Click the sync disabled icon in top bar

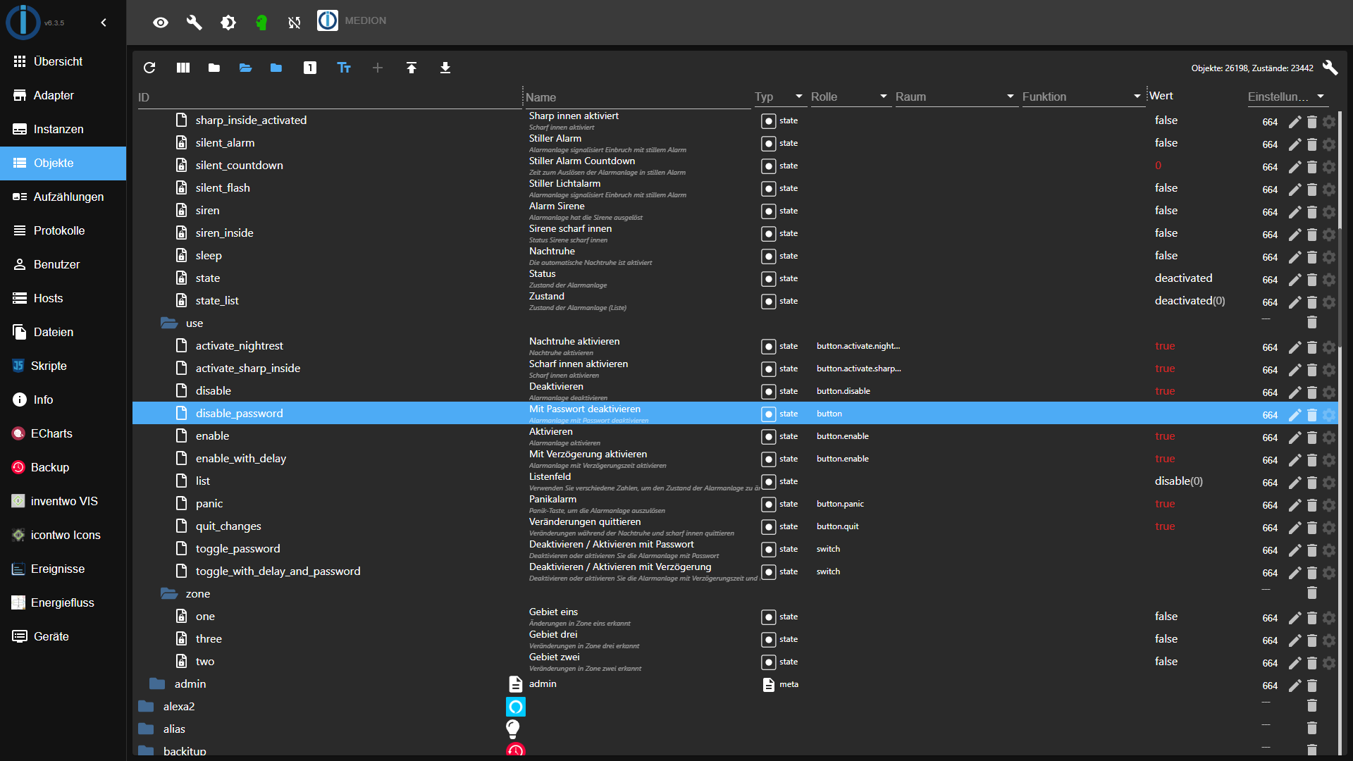(x=295, y=23)
